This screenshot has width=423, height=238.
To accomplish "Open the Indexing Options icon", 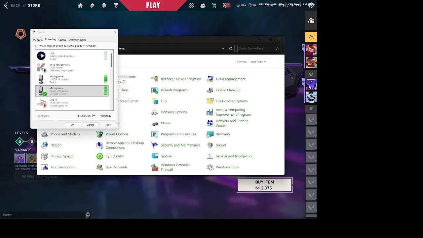I will tap(155, 112).
